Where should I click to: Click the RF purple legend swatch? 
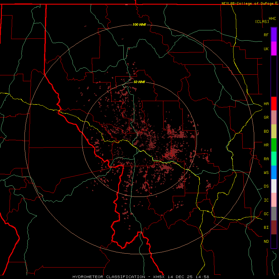pyautogui.click(x=274, y=35)
